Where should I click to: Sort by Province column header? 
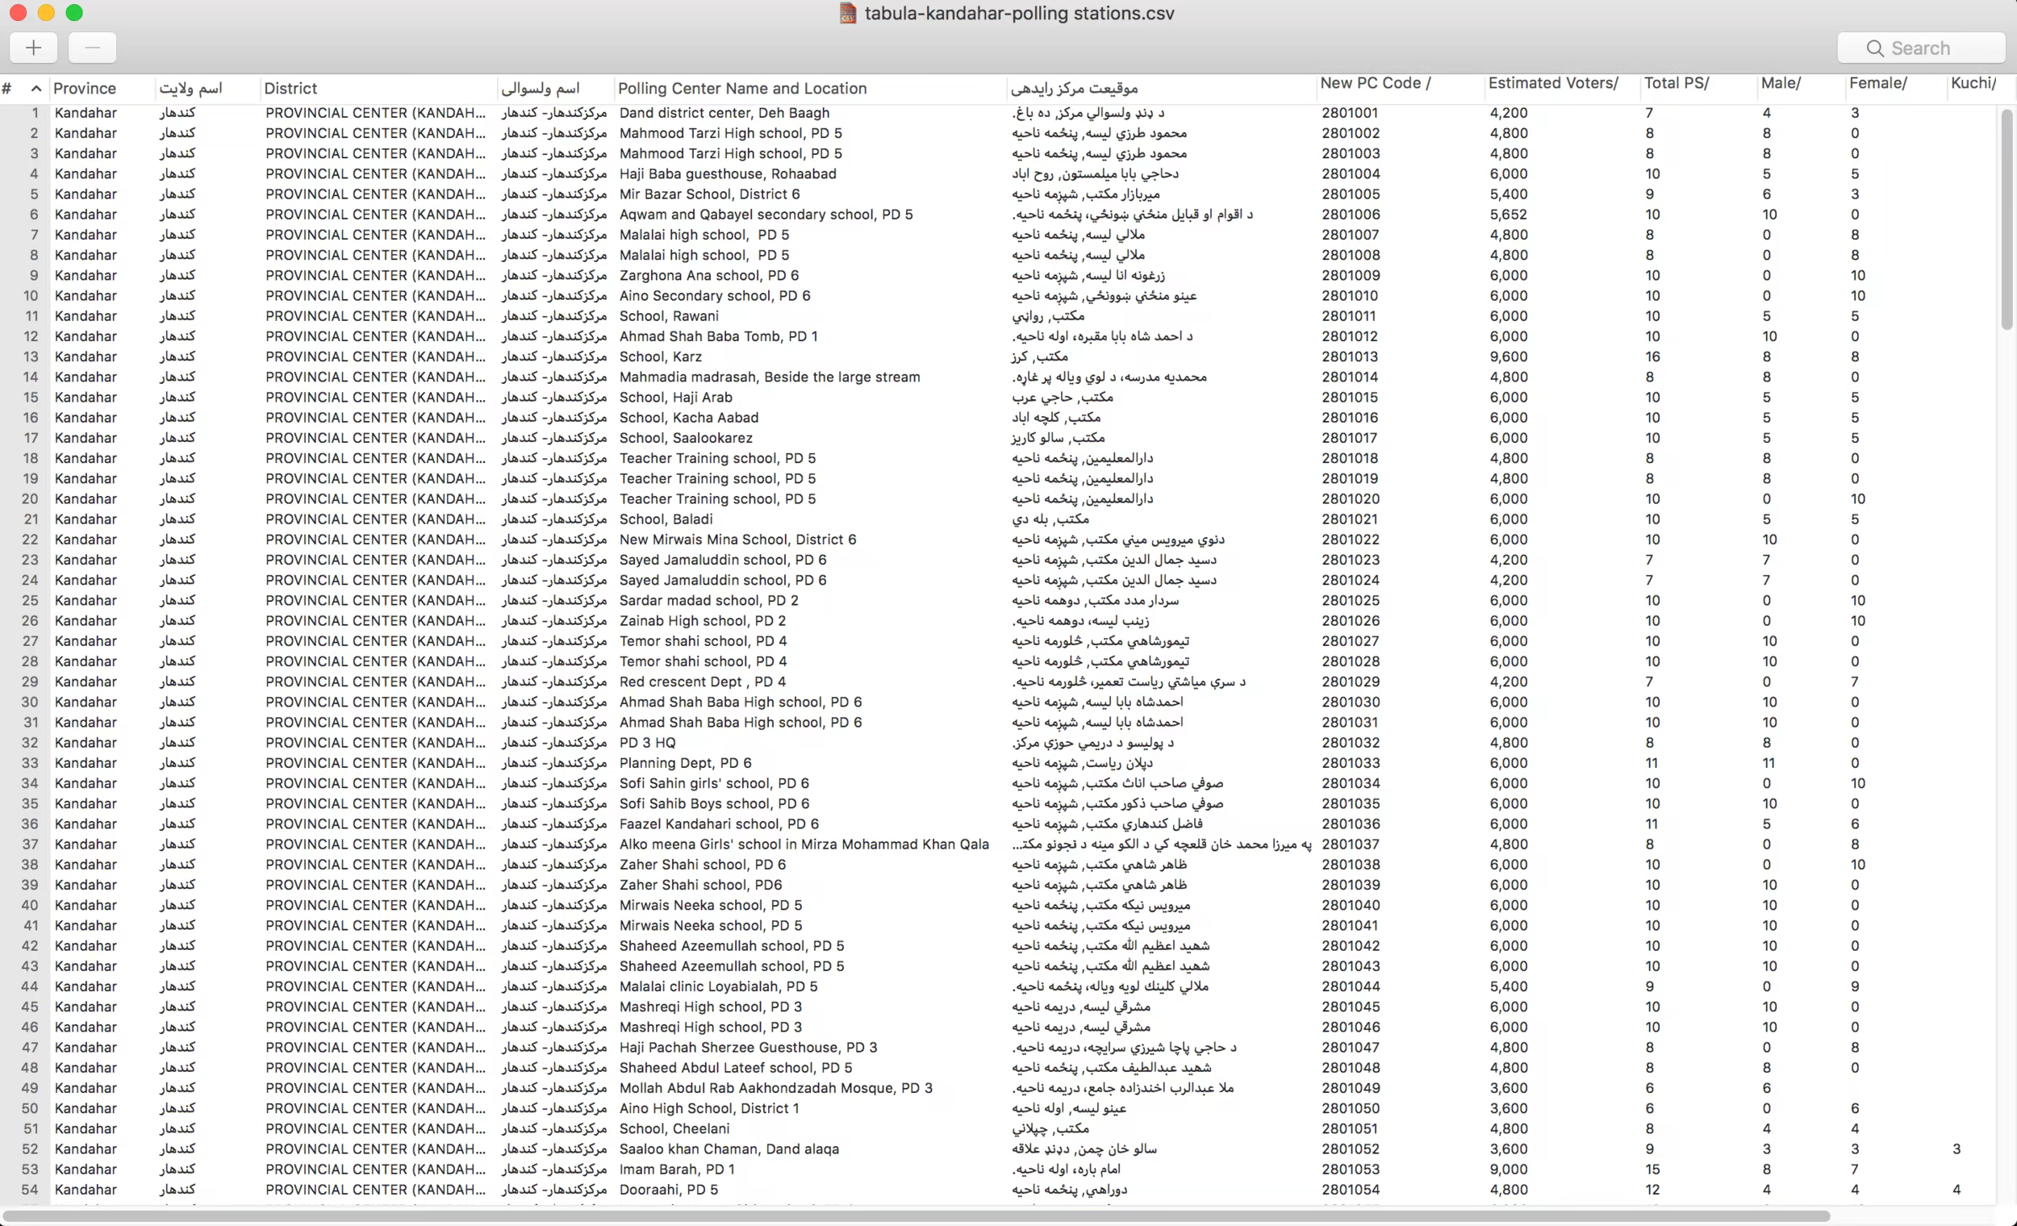[86, 89]
